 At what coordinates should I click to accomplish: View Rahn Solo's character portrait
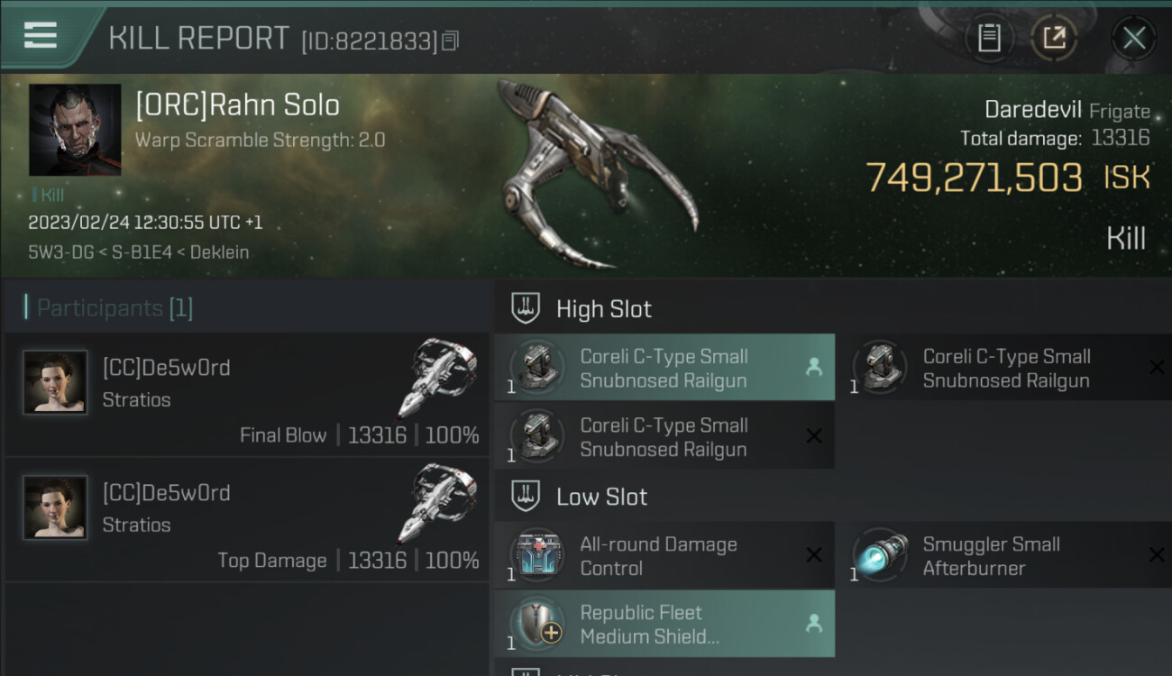pos(75,130)
